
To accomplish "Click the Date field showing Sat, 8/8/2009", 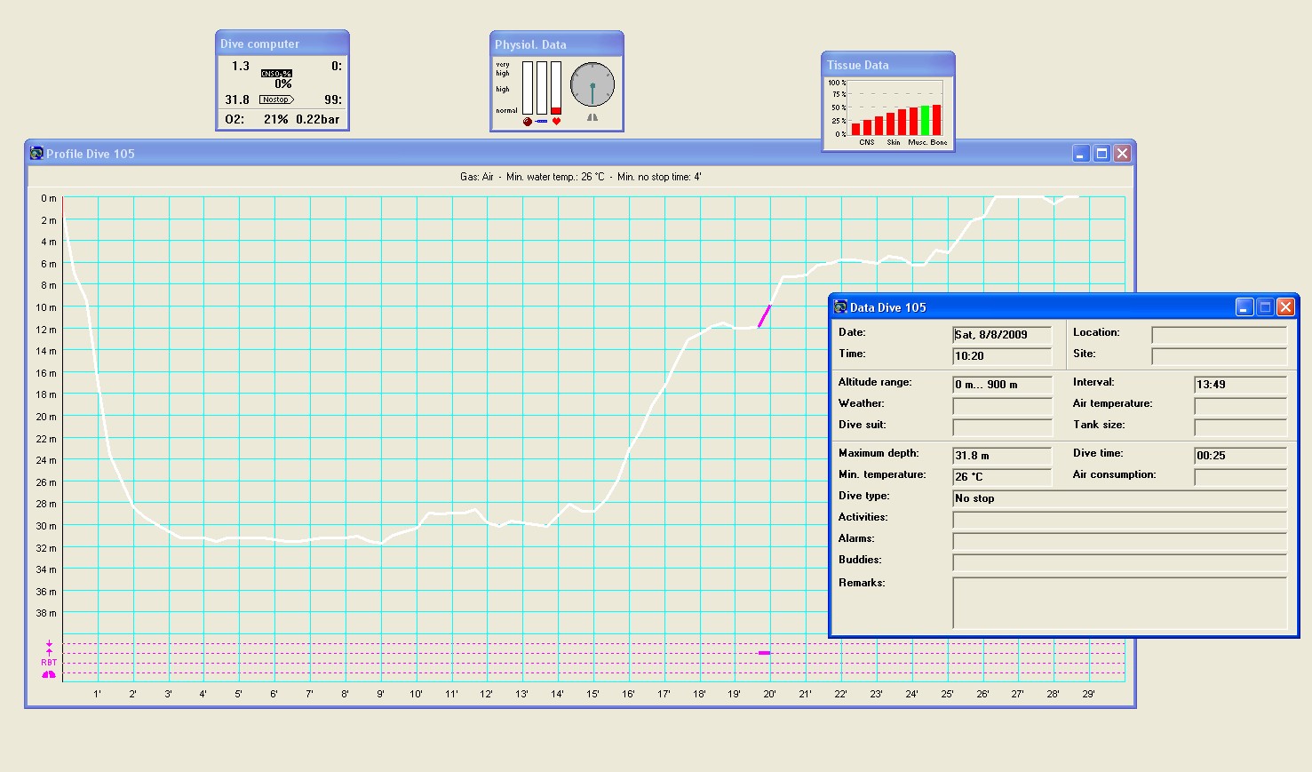I will pyautogui.click(x=1001, y=335).
